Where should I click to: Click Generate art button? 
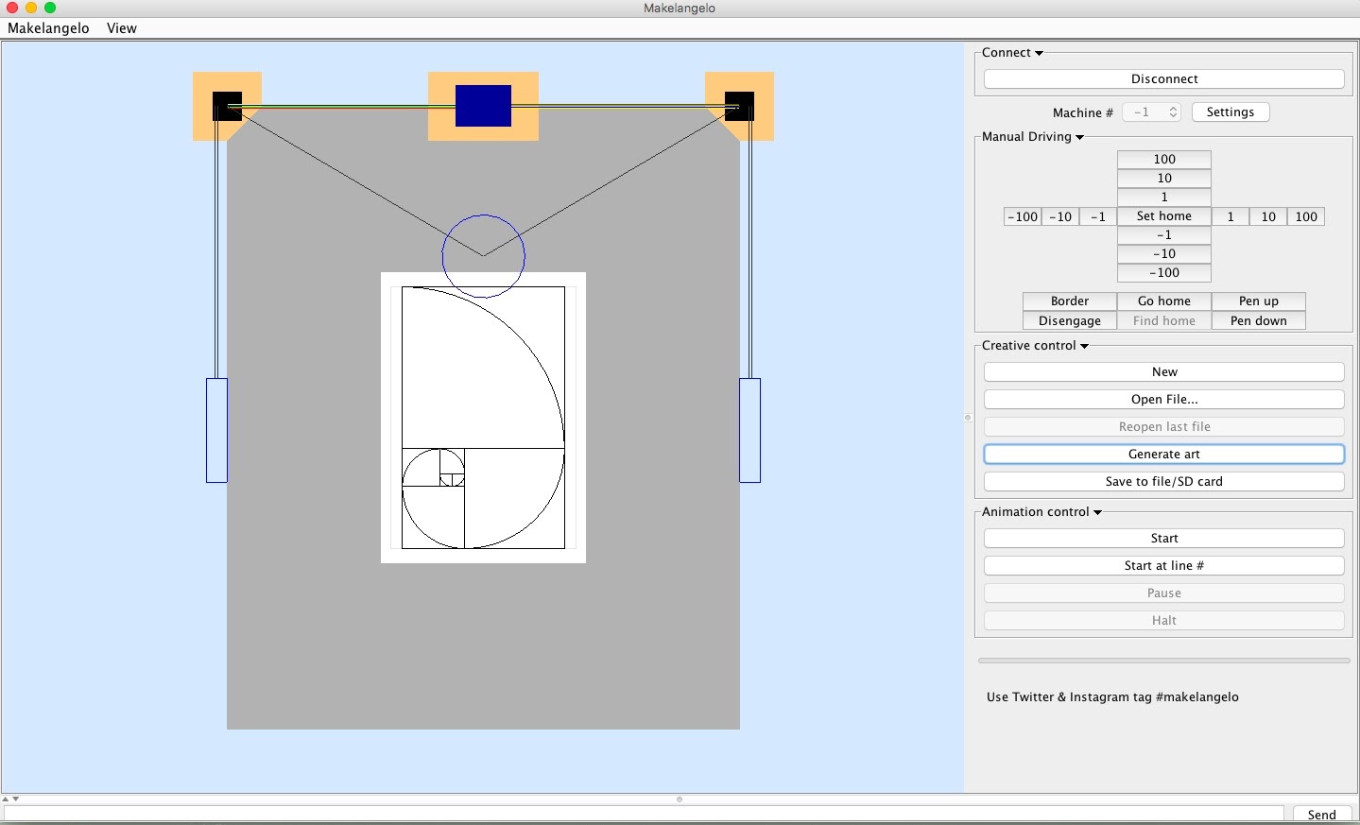1164,455
